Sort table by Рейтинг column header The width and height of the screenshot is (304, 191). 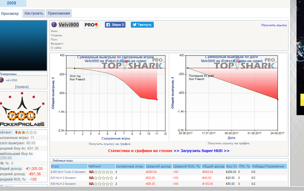click(101, 166)
